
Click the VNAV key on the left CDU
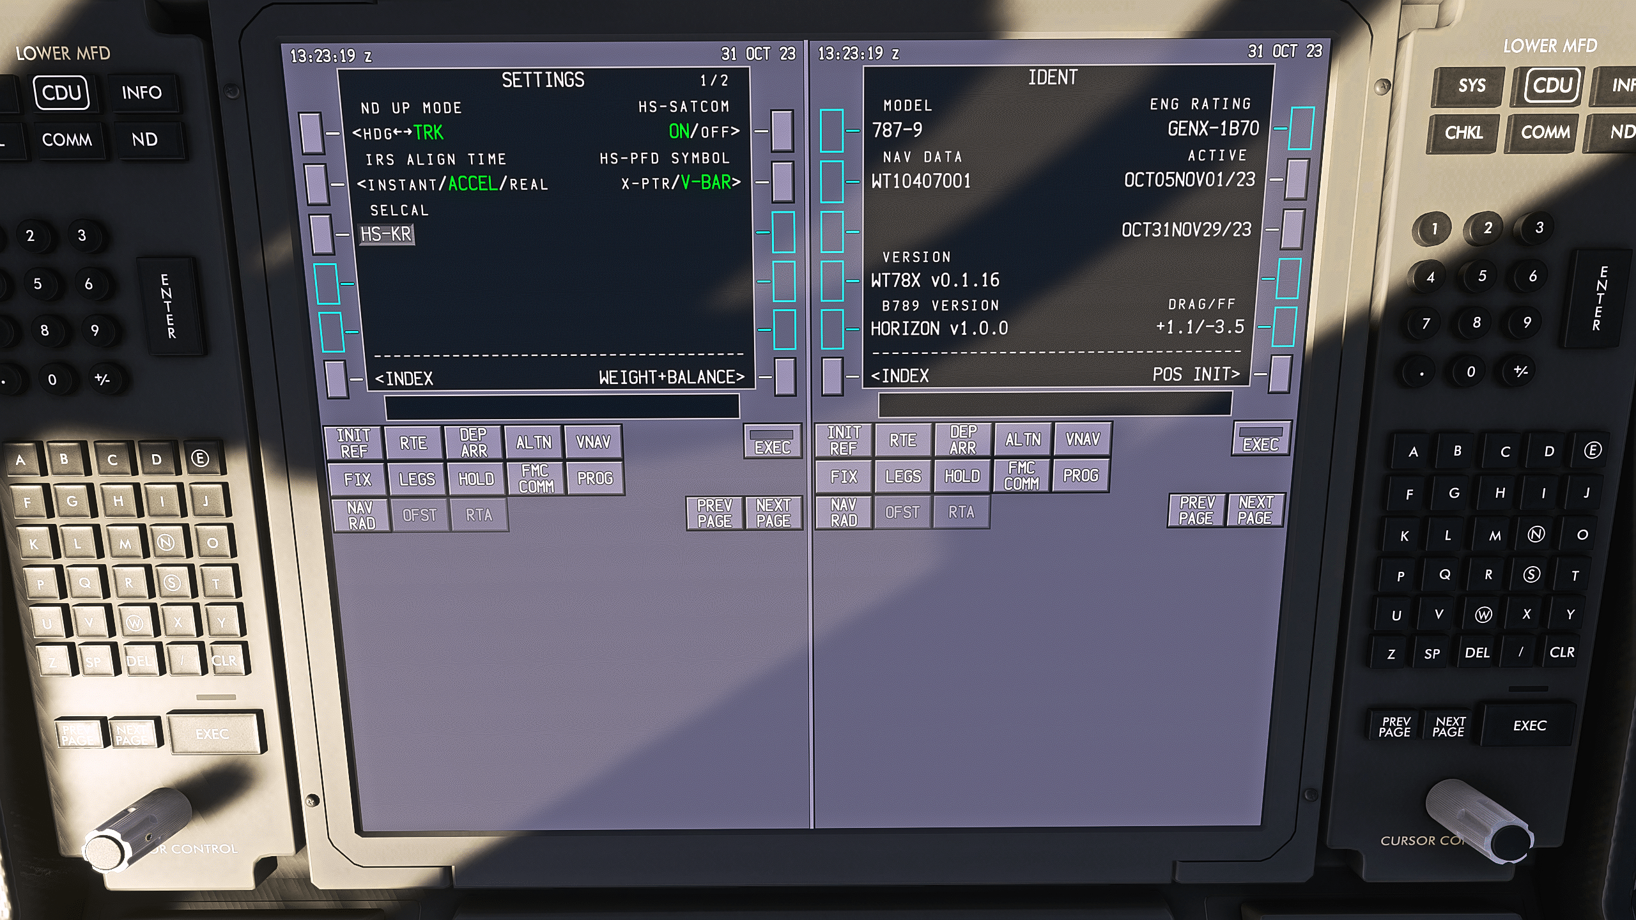pos(593,442)
